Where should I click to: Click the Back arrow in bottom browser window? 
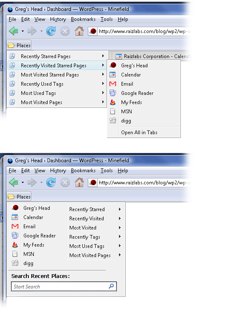14,183
